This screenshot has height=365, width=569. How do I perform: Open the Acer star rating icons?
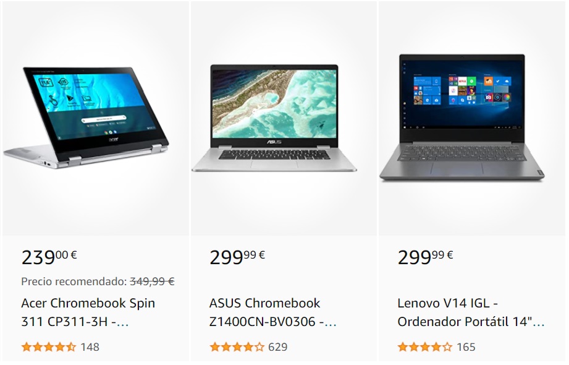(x=49, y=347)
